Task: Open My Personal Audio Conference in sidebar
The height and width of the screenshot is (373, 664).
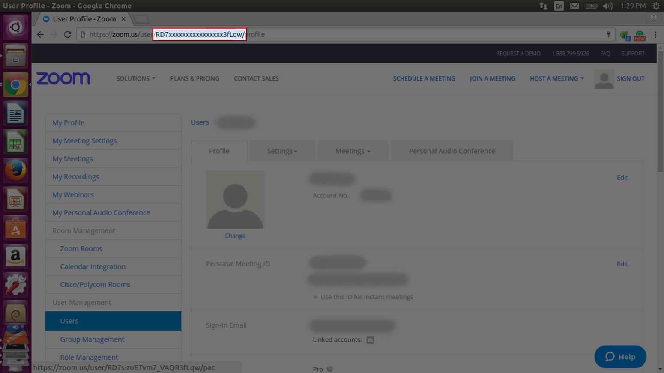Action: [113, 213]
